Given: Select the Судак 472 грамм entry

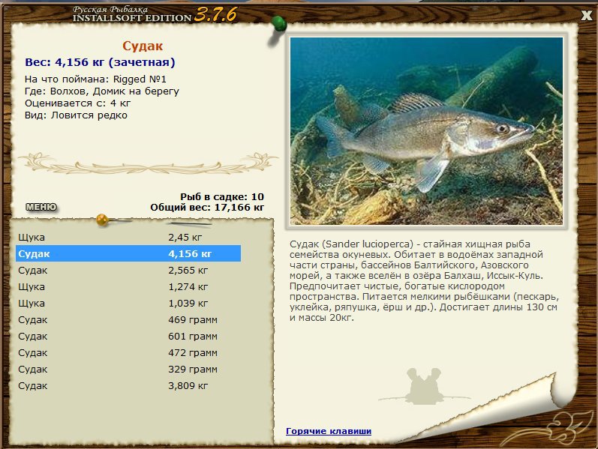Looking at the screenshot, I should [128, 353].
